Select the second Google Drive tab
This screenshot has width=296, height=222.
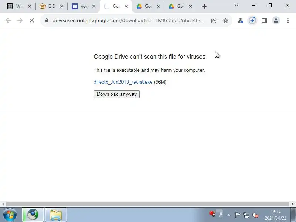pos(145,6)
